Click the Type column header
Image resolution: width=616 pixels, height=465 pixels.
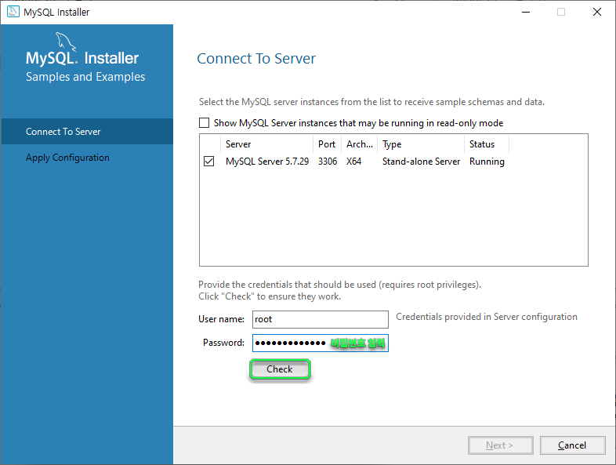[x=421, y=144]
